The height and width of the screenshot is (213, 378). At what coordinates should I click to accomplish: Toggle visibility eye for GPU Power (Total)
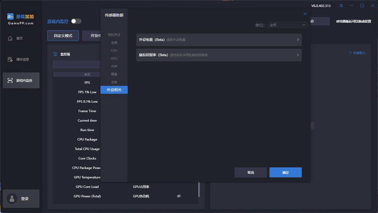[179, 196]
